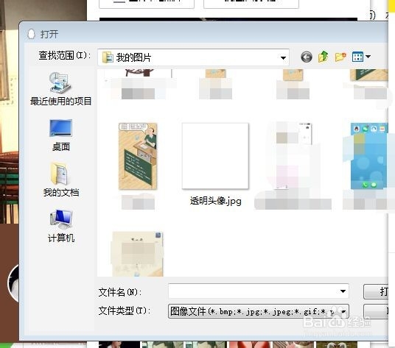Select the 透明头像.jpg thumbnail
This screenshot has width=395, height=348.
point(215,156)
